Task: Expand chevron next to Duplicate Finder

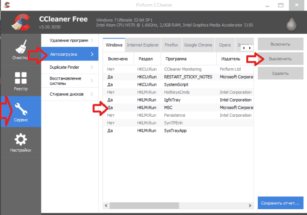Action: click(92, 67)
